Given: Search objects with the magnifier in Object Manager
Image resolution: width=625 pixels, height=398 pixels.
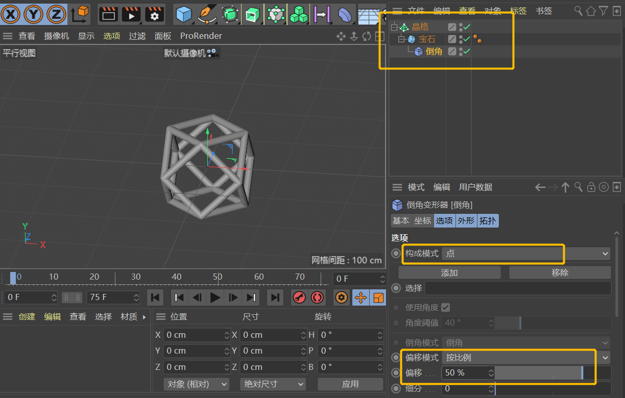Looking at the screenshot, I should click(579, 10).
